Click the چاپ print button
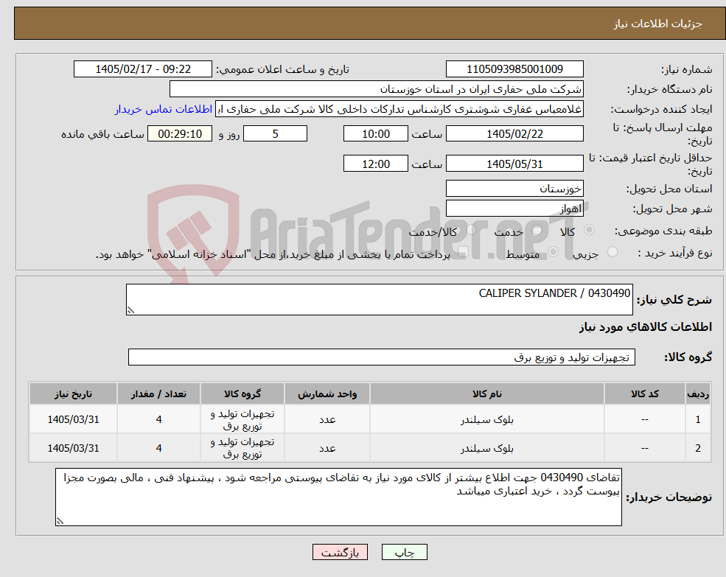Viewport: 726px width, 577px height. 404,552
